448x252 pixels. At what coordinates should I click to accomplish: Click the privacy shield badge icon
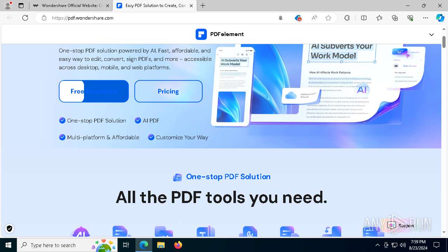[x=9, y=229]
